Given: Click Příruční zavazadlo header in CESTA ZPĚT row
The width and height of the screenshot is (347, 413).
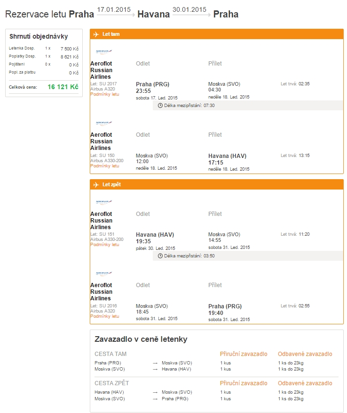Looking at the screenshot, I should (244, 383).
